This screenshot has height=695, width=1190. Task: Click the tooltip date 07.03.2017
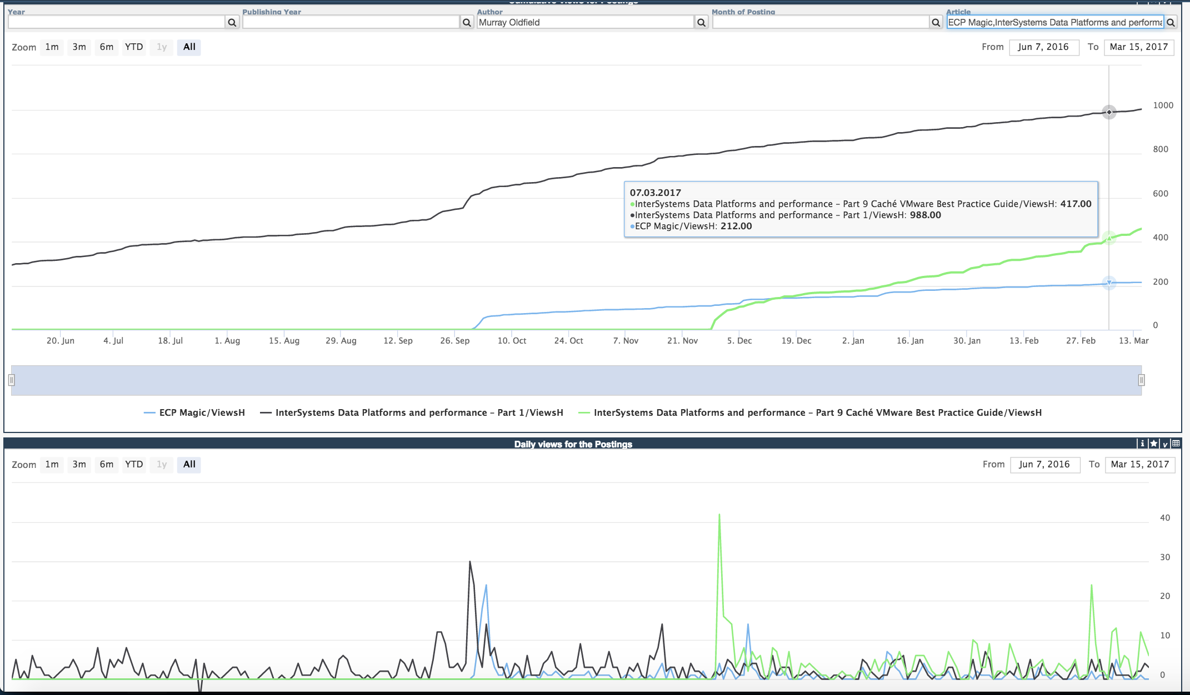point(655,193)
